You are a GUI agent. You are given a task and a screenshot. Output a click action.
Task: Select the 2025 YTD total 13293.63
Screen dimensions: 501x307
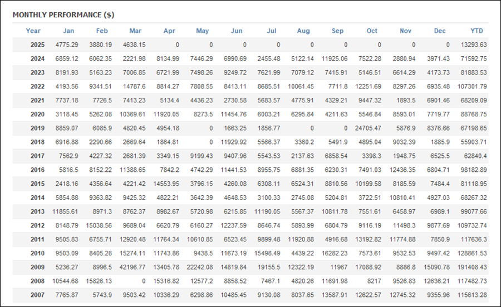click(474, 44)
